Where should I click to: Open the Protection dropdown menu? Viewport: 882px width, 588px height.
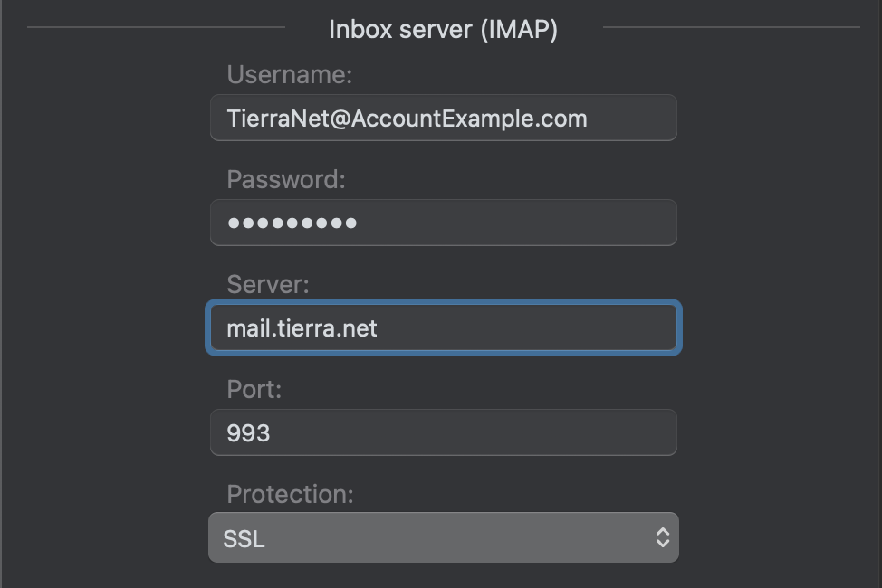coord(443,537)
